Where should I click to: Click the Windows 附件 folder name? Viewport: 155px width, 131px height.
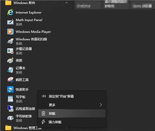click(24, 3)
